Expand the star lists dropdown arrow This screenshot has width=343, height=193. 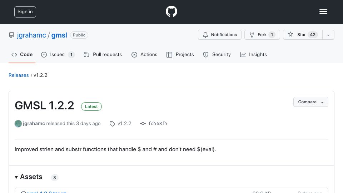328,35
